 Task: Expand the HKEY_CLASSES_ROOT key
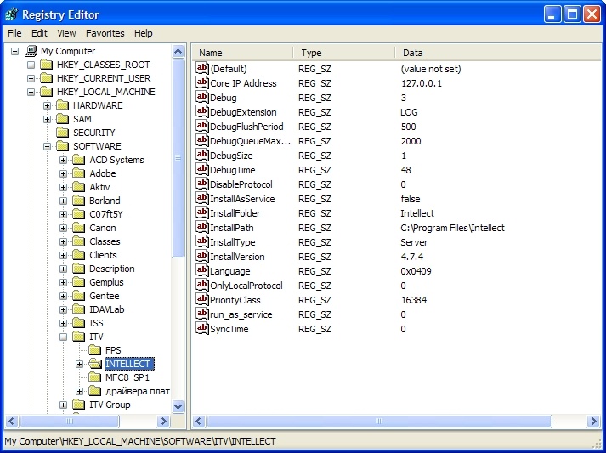[31, 65]
